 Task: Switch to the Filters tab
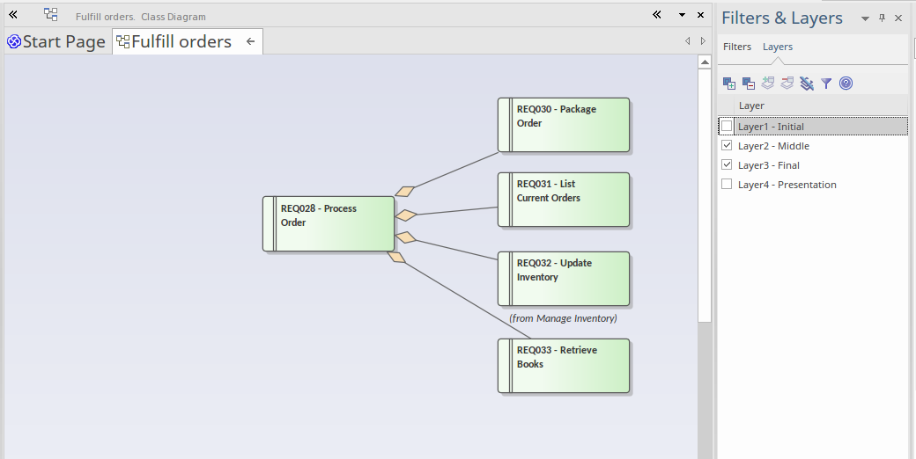click(737, 47)
